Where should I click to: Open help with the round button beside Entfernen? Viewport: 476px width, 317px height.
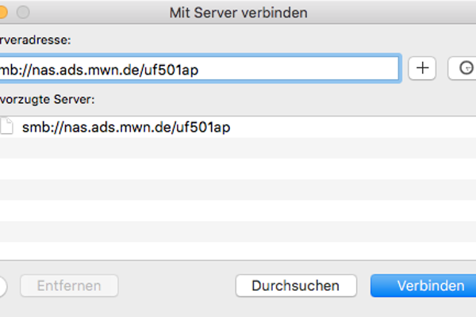point(2,286)
